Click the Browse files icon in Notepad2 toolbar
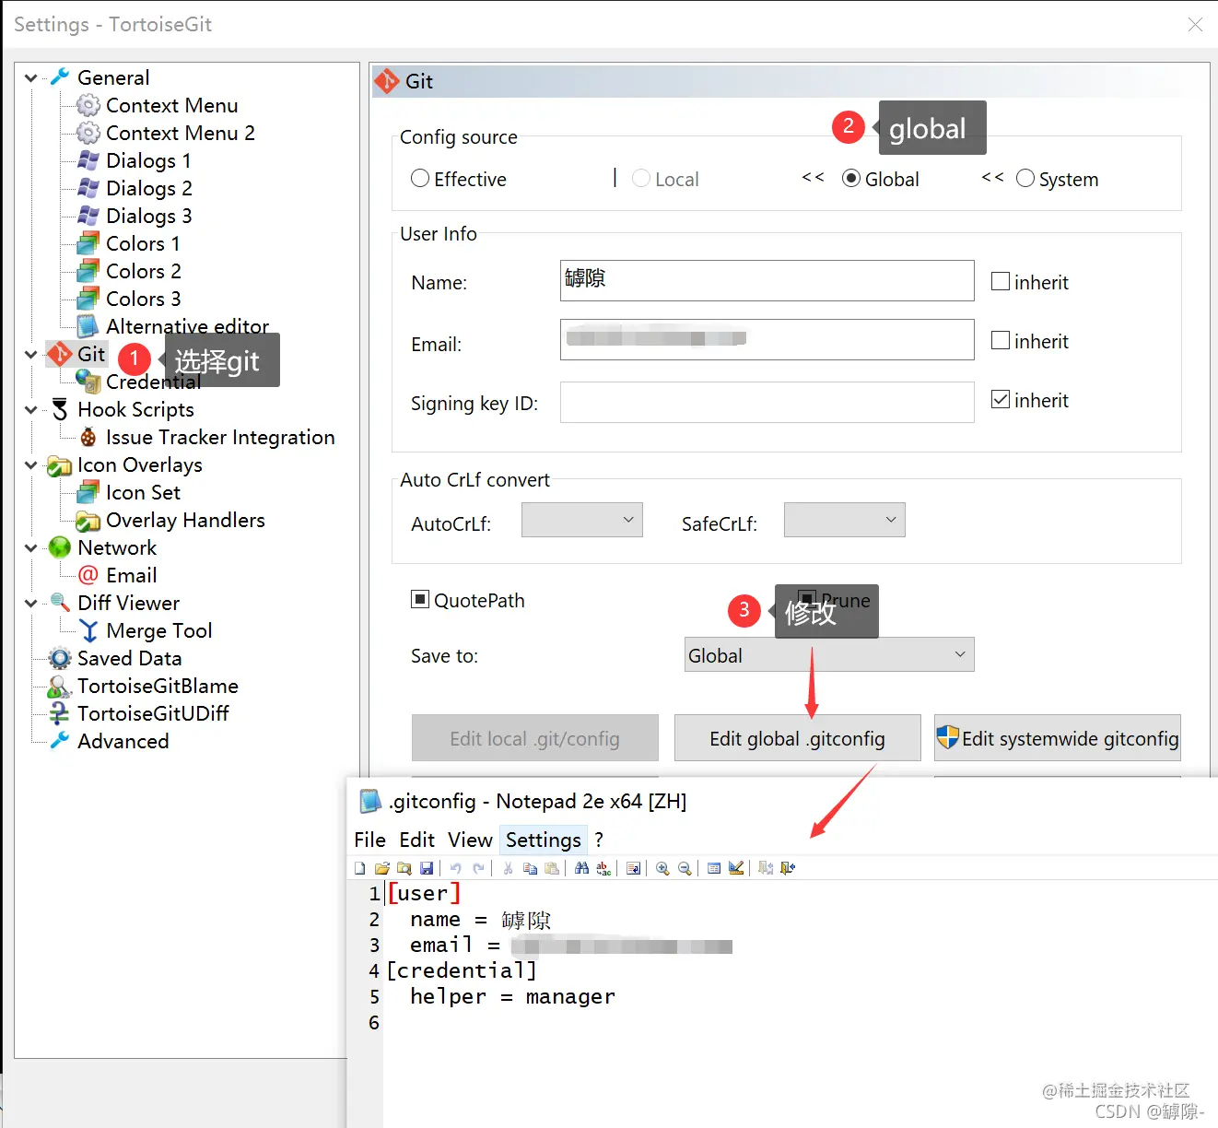1218x1128 pixels. tap(404, 868)
